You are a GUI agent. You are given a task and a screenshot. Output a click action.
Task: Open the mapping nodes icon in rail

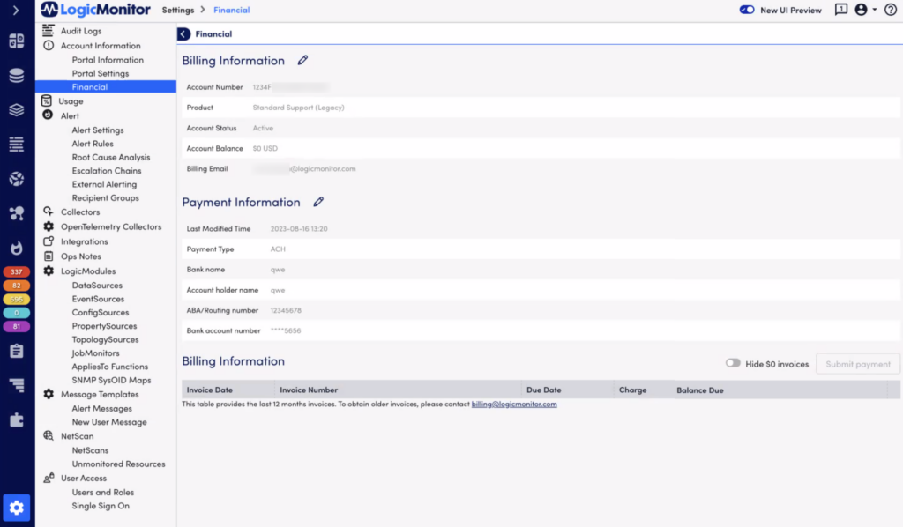[x=16, y=213]
